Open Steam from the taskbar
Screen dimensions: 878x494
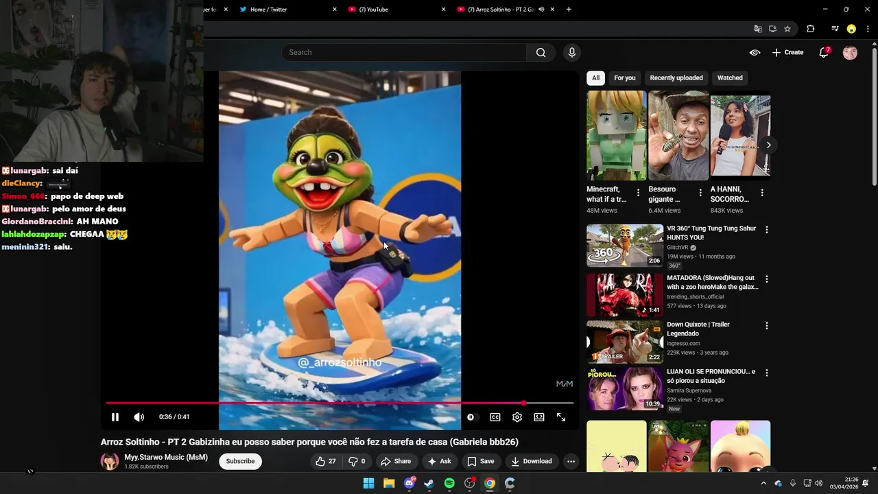[429, 483]
